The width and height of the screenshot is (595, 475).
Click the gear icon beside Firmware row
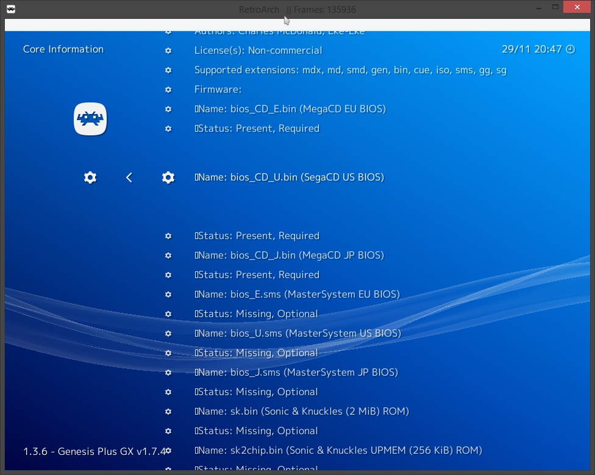168,90
